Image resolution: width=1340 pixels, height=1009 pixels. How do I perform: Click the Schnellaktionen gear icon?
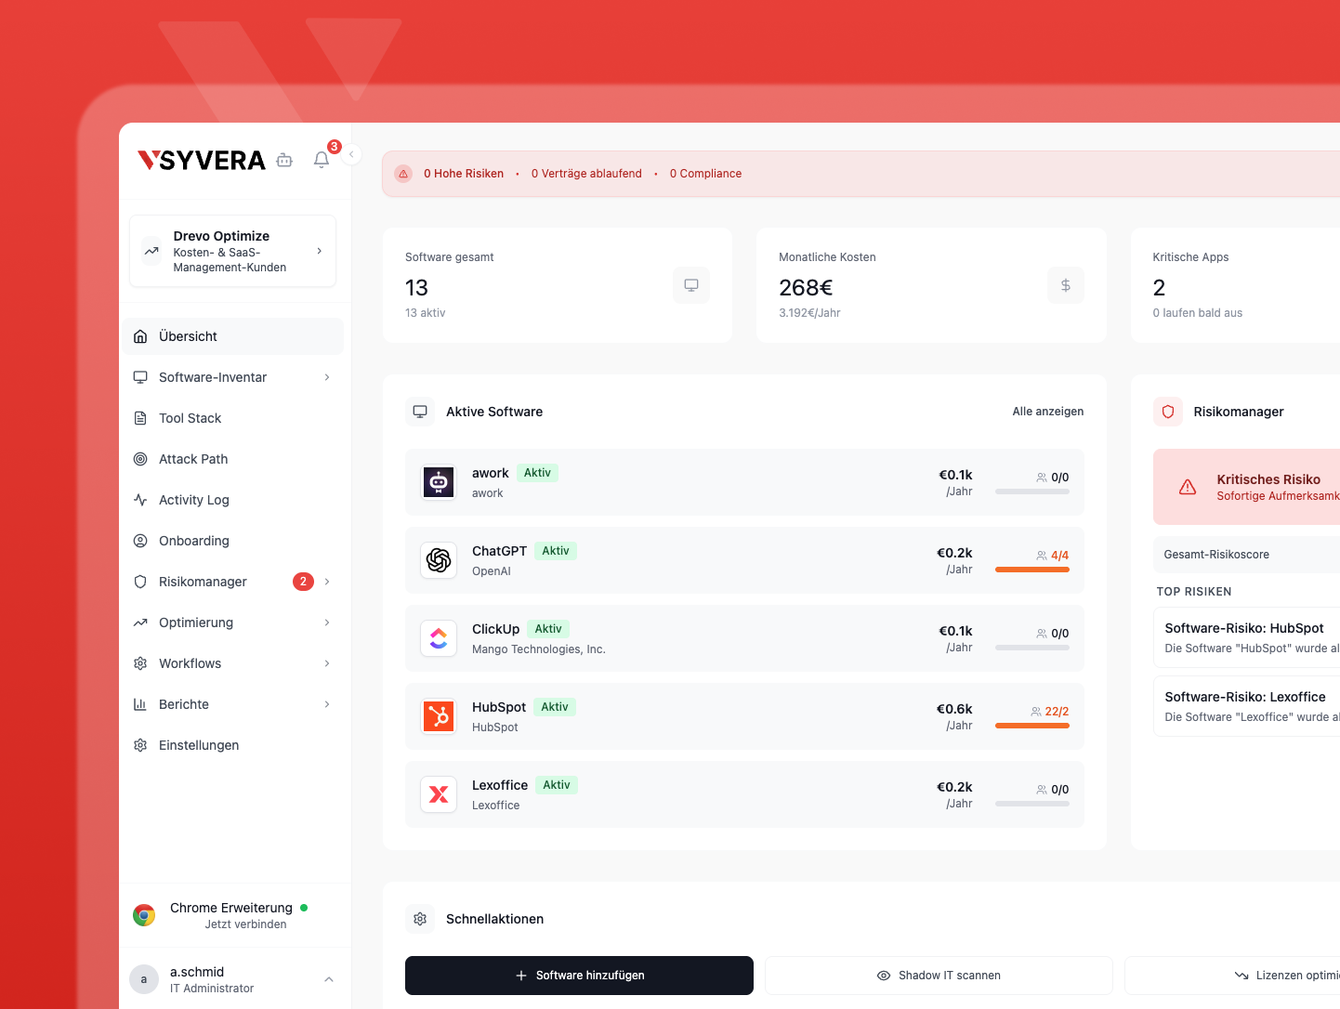pos(420,919)
